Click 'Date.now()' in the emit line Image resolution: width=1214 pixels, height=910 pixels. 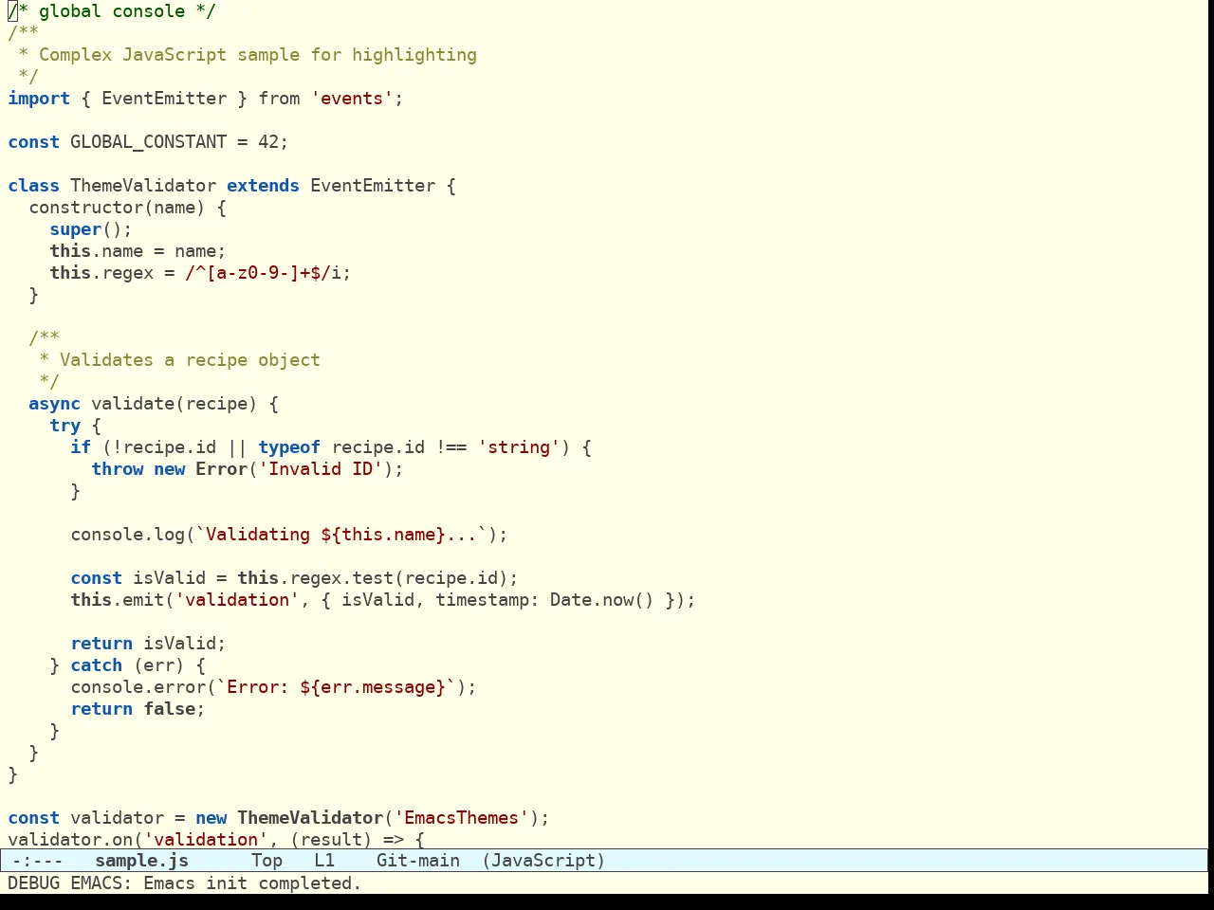601,600
